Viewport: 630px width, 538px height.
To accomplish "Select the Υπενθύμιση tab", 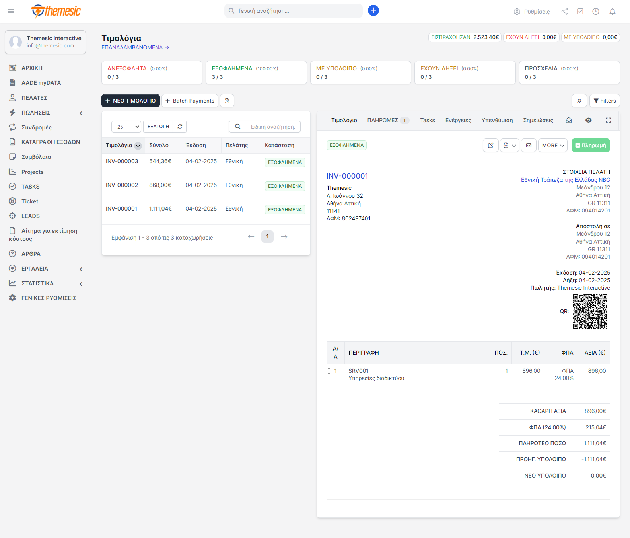I will click(x=497, y=120).
